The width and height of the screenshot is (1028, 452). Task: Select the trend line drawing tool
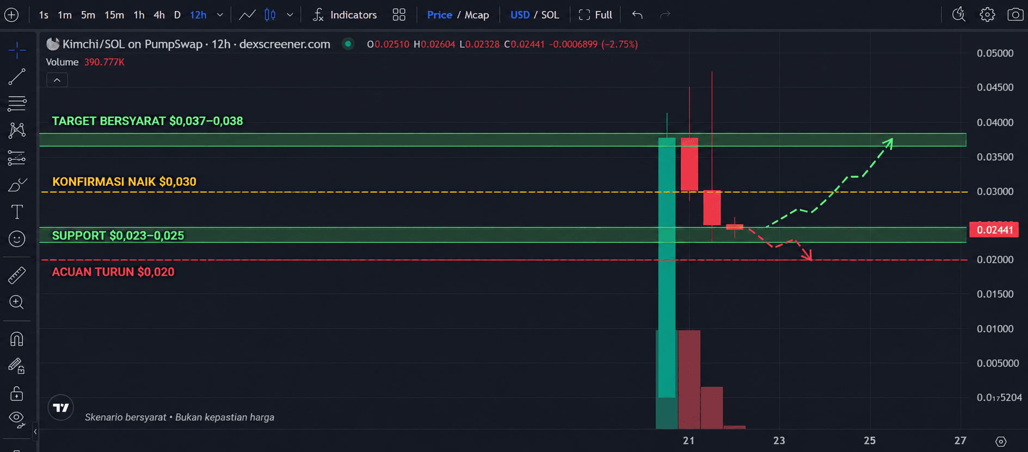tap(17, 77)
